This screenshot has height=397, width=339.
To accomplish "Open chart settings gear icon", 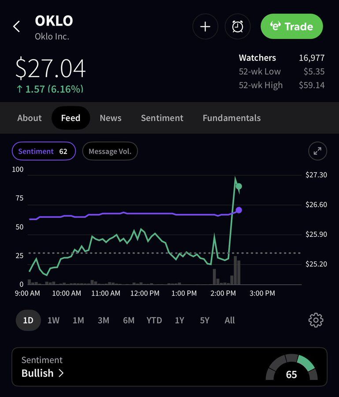I will click(316, 320).
